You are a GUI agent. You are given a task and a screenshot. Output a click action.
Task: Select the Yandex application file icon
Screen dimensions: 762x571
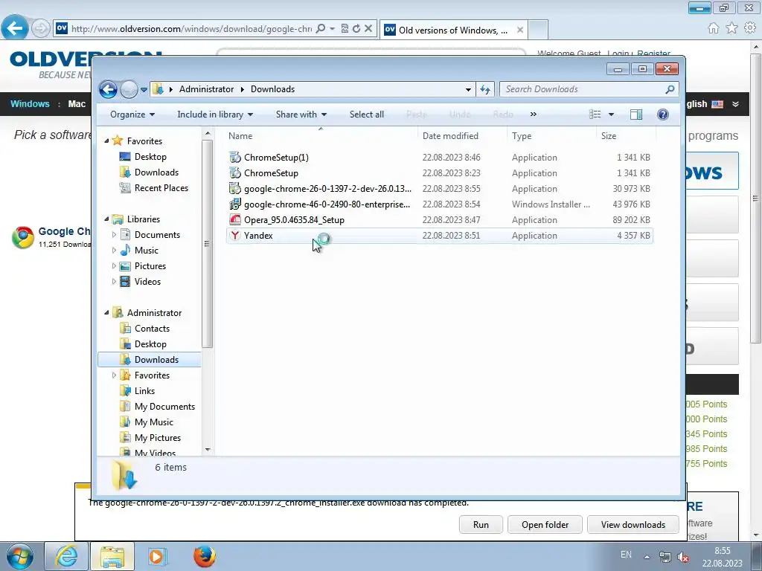point(235,236)
